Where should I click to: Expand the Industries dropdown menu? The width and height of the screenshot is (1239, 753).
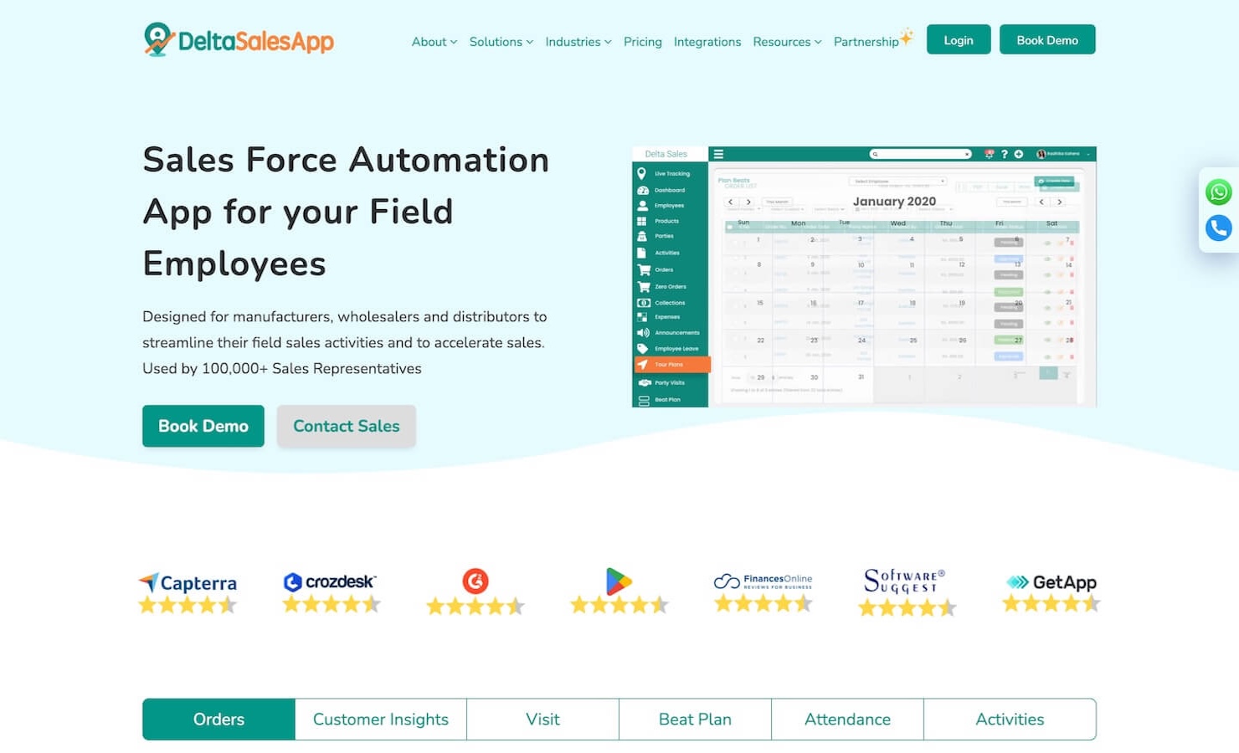pyautogui.click(x=578, y=42)
